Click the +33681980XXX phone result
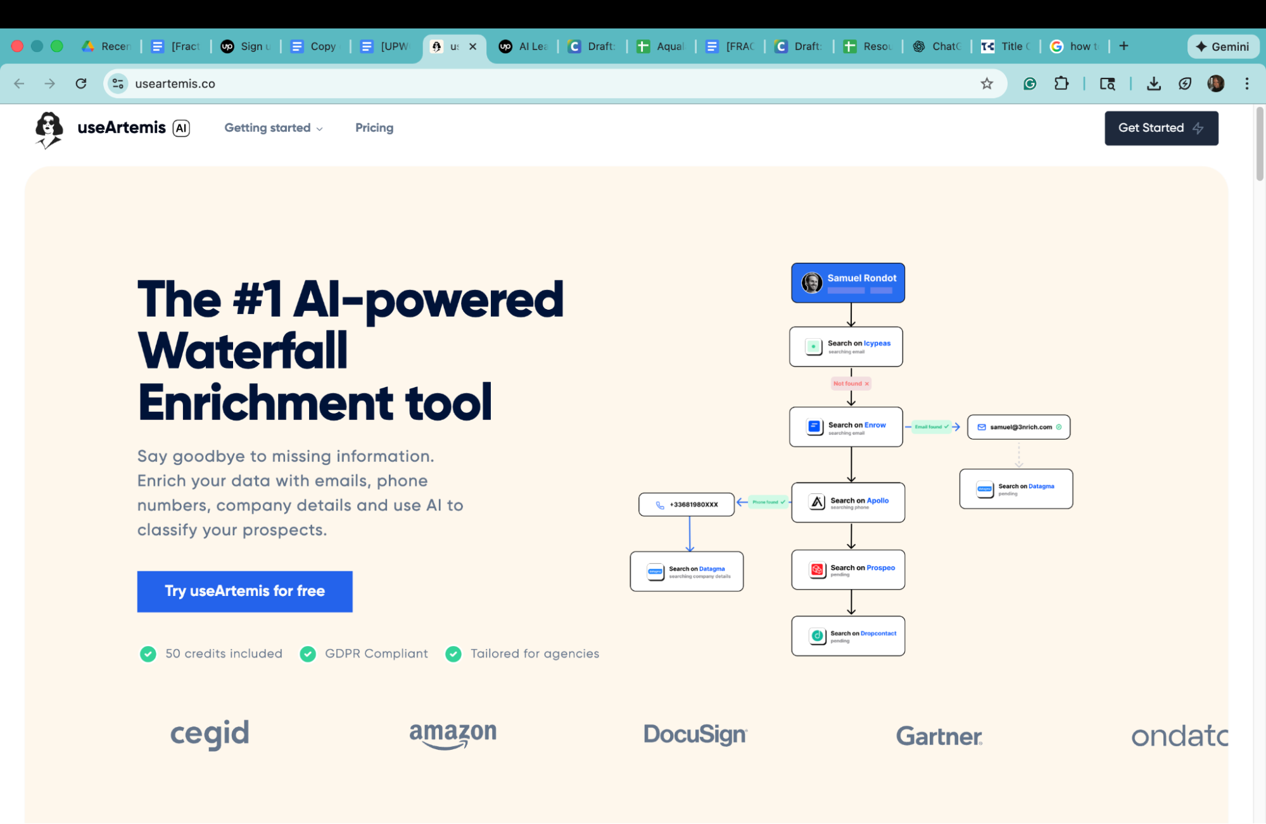This screenshot has width=1266, height=824. [686, 504]
